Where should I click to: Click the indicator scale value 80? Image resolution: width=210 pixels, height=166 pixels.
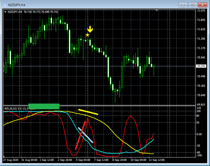[198, 116]
